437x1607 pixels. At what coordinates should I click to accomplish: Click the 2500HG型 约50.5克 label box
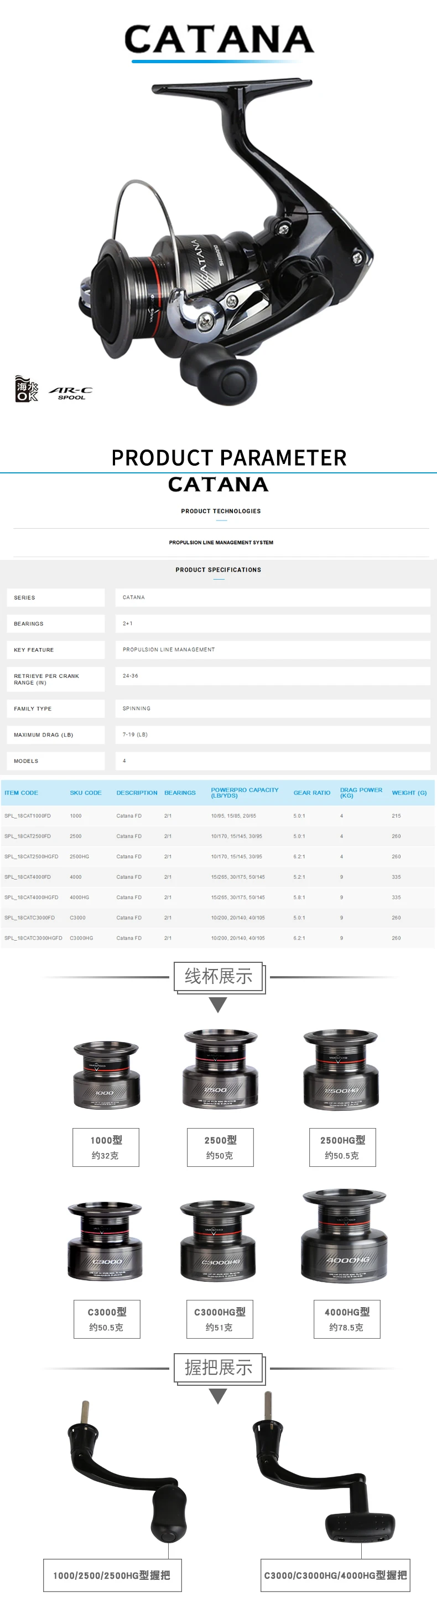pos(342,1147)
